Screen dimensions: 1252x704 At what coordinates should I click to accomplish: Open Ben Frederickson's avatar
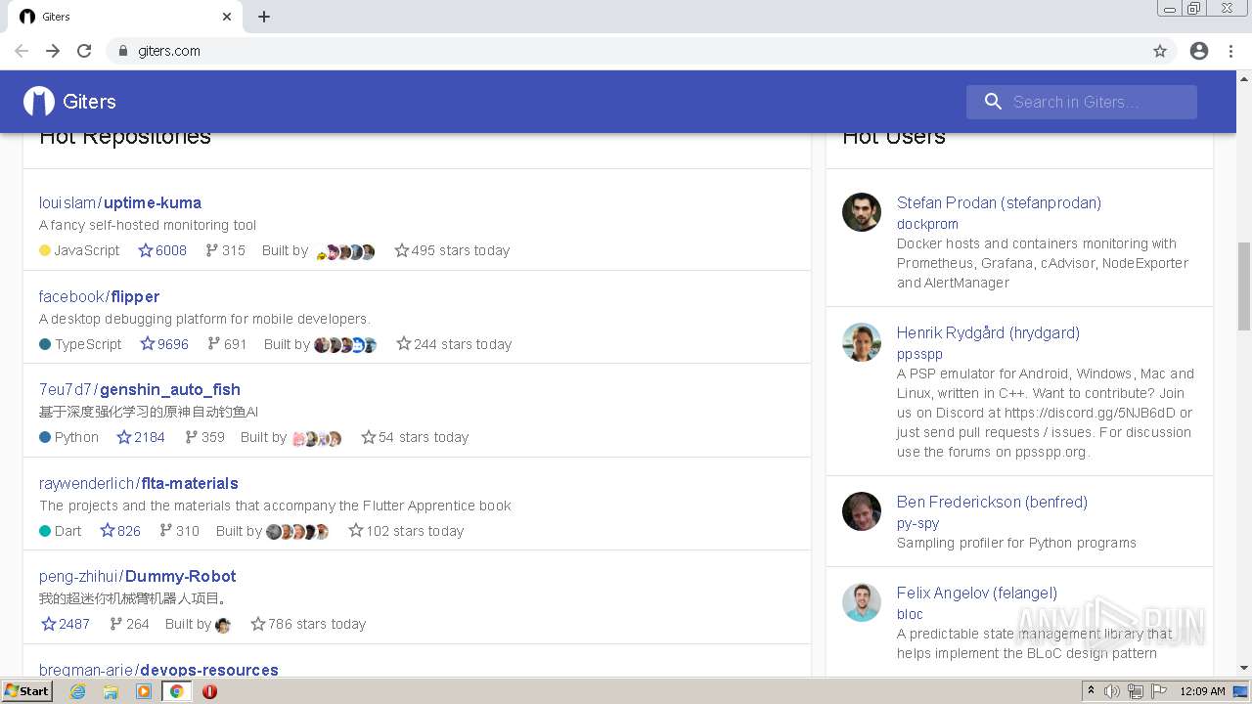coord(862,511)
